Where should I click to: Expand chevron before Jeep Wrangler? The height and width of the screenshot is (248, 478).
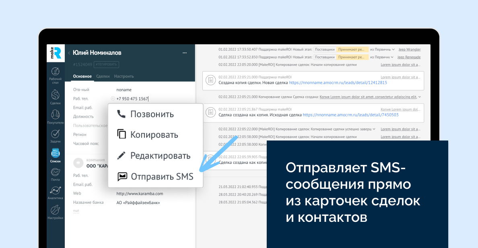pos(393,50)
